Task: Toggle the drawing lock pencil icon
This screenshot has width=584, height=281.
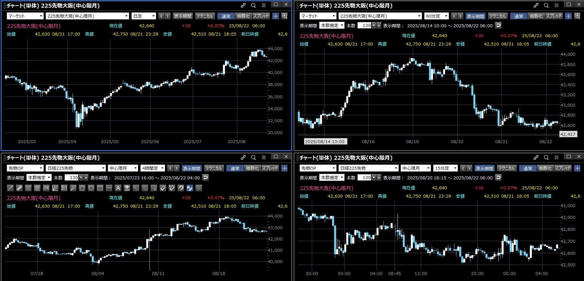Action: coord(189,188)
